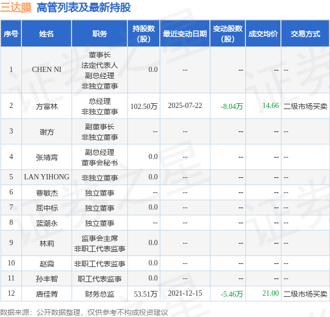Click 独立董事 in 曹敏杰's row
This screenshot has width=330, height=317.
100,193
